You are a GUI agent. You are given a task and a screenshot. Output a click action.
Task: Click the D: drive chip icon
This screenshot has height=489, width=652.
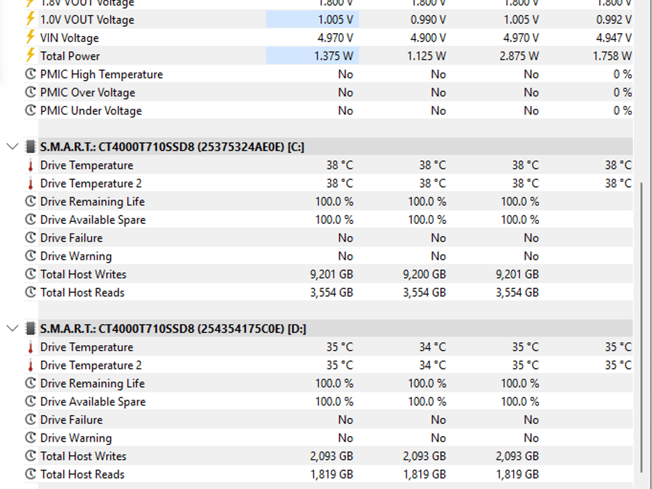coord(30,329)
